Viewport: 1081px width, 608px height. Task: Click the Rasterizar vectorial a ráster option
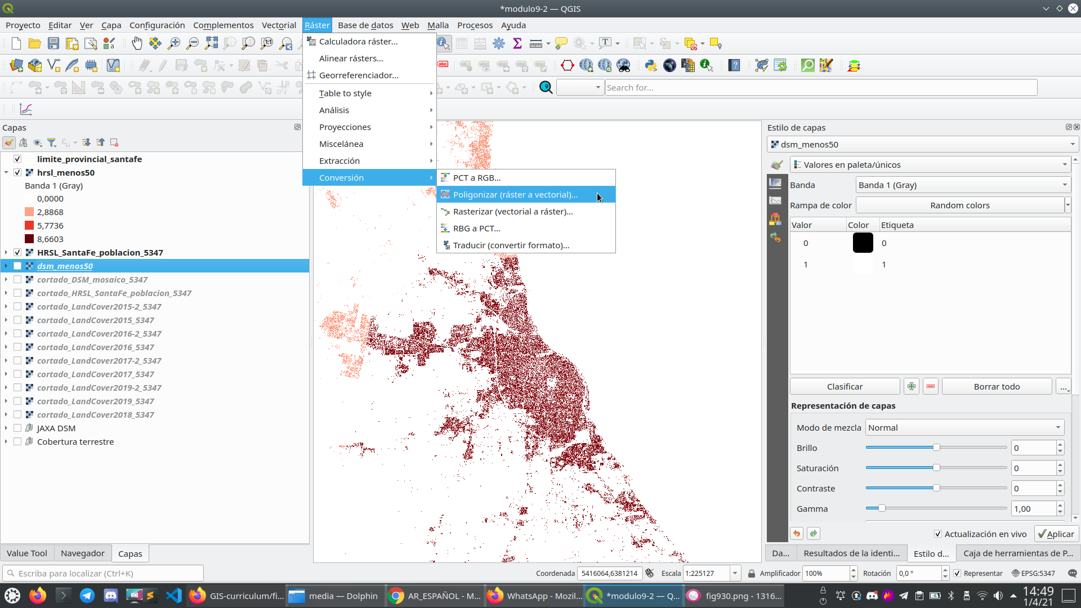point(513,212)
